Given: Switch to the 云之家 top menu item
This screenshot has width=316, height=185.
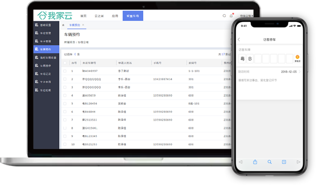Looking at the screenshot, I should (x=99, y=16).
